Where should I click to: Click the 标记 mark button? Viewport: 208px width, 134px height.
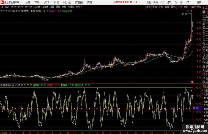point(186,7)
